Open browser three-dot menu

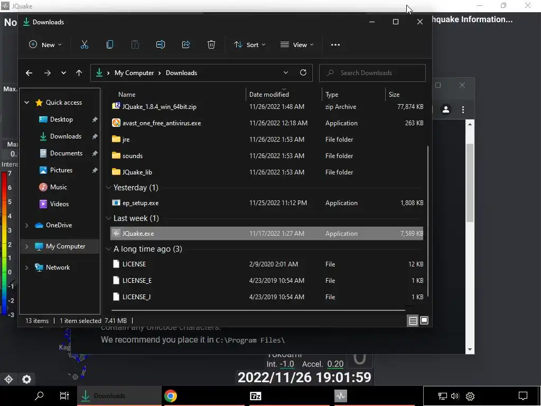[x=463, y=110]
